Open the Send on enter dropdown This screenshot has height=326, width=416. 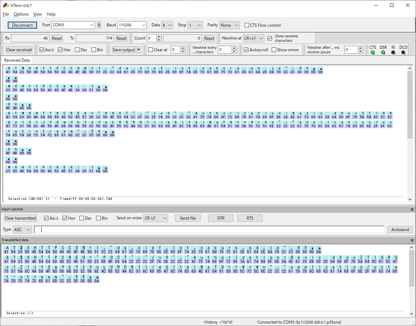(156, 218)
